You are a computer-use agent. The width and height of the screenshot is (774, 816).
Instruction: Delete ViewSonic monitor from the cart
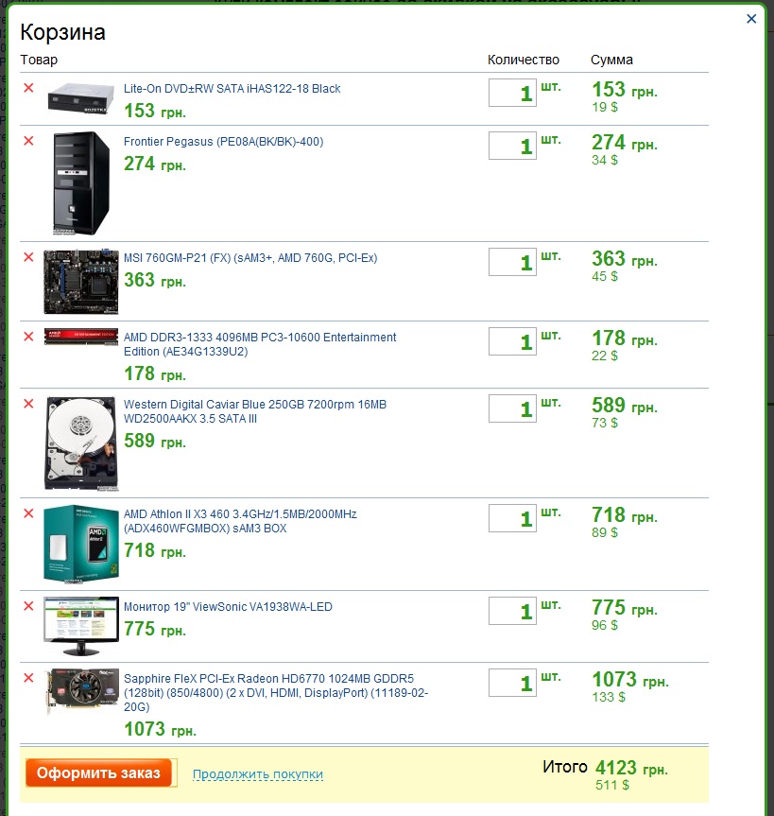[x=28, y=606]
